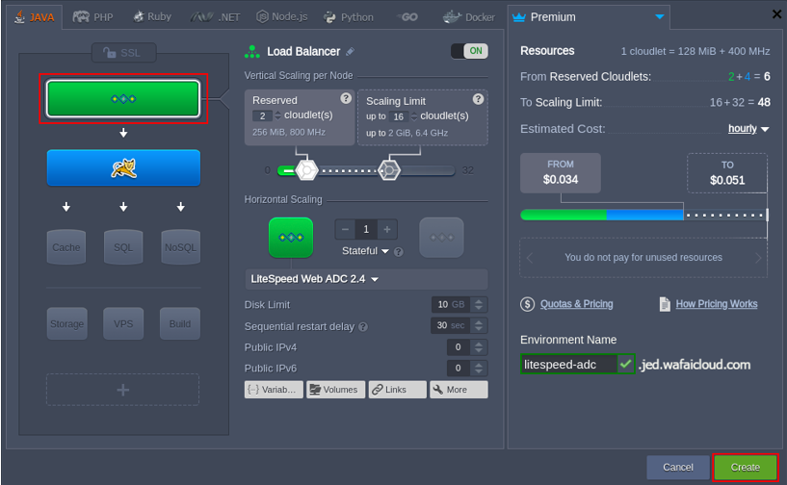
Task: Adjust Sequential restart delay stepper
Action: tap(479, 325)
